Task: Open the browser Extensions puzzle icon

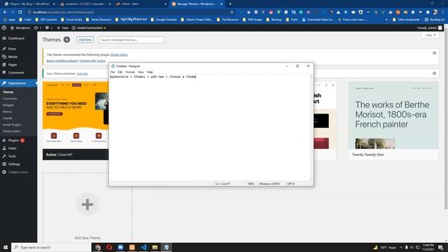Action: [428, 13]
